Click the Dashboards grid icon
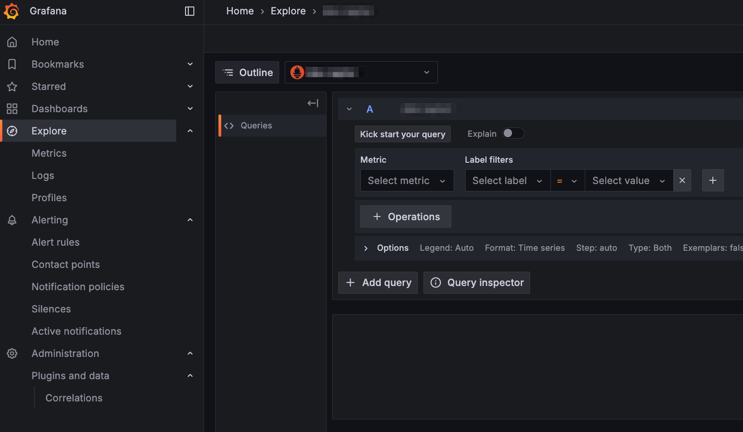 (12, 108)
